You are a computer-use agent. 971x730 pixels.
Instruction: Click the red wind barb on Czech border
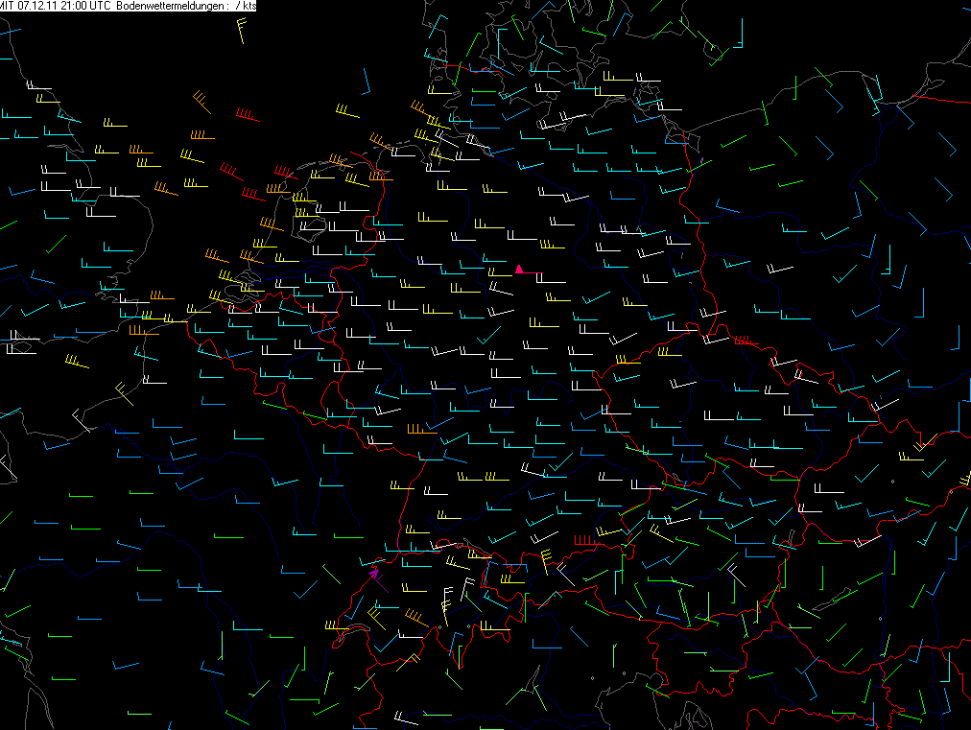pos(746,341)
